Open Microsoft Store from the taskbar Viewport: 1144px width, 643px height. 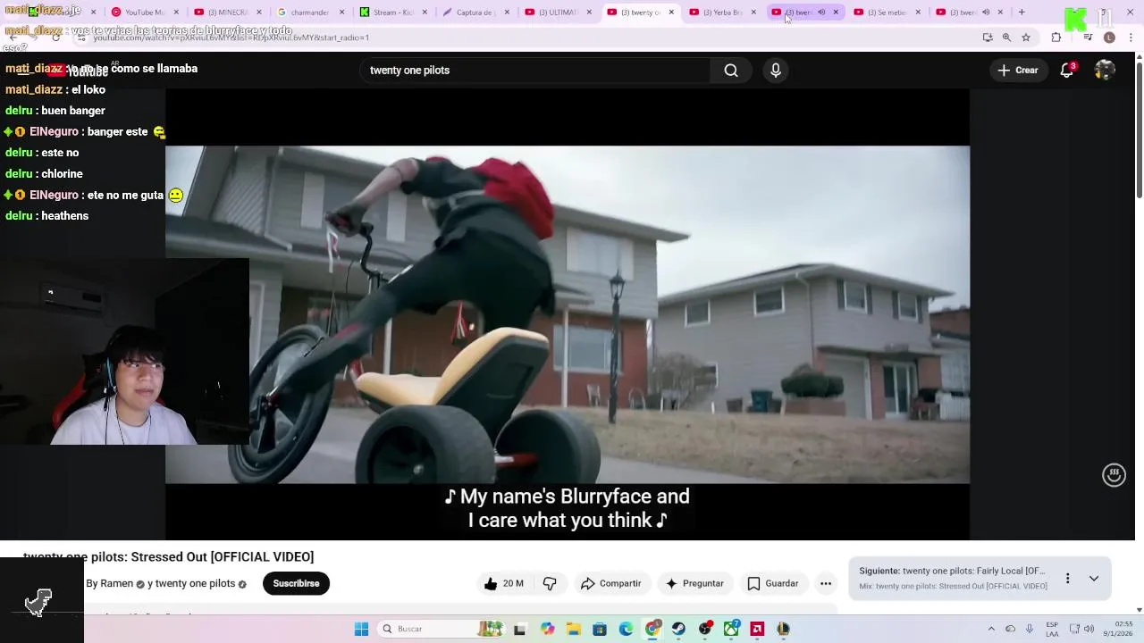click(x=600, y=629)
